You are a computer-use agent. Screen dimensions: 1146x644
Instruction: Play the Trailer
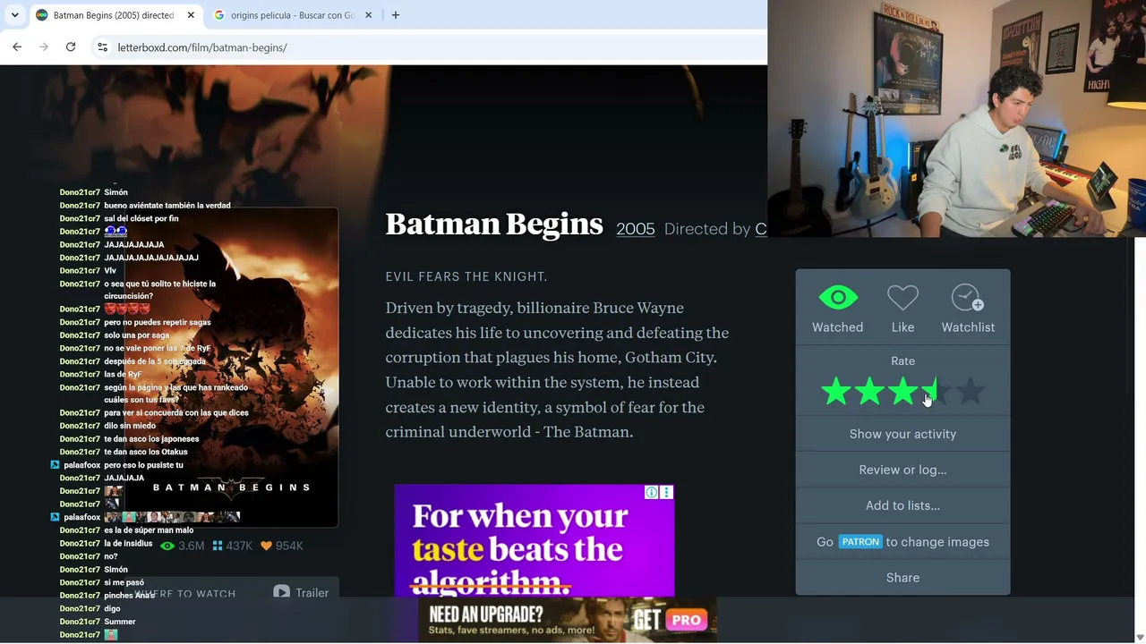pyautogui.click(x=301, y=593)
